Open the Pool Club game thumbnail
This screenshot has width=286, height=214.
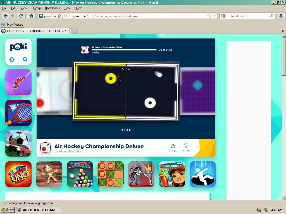coord(80,174)
